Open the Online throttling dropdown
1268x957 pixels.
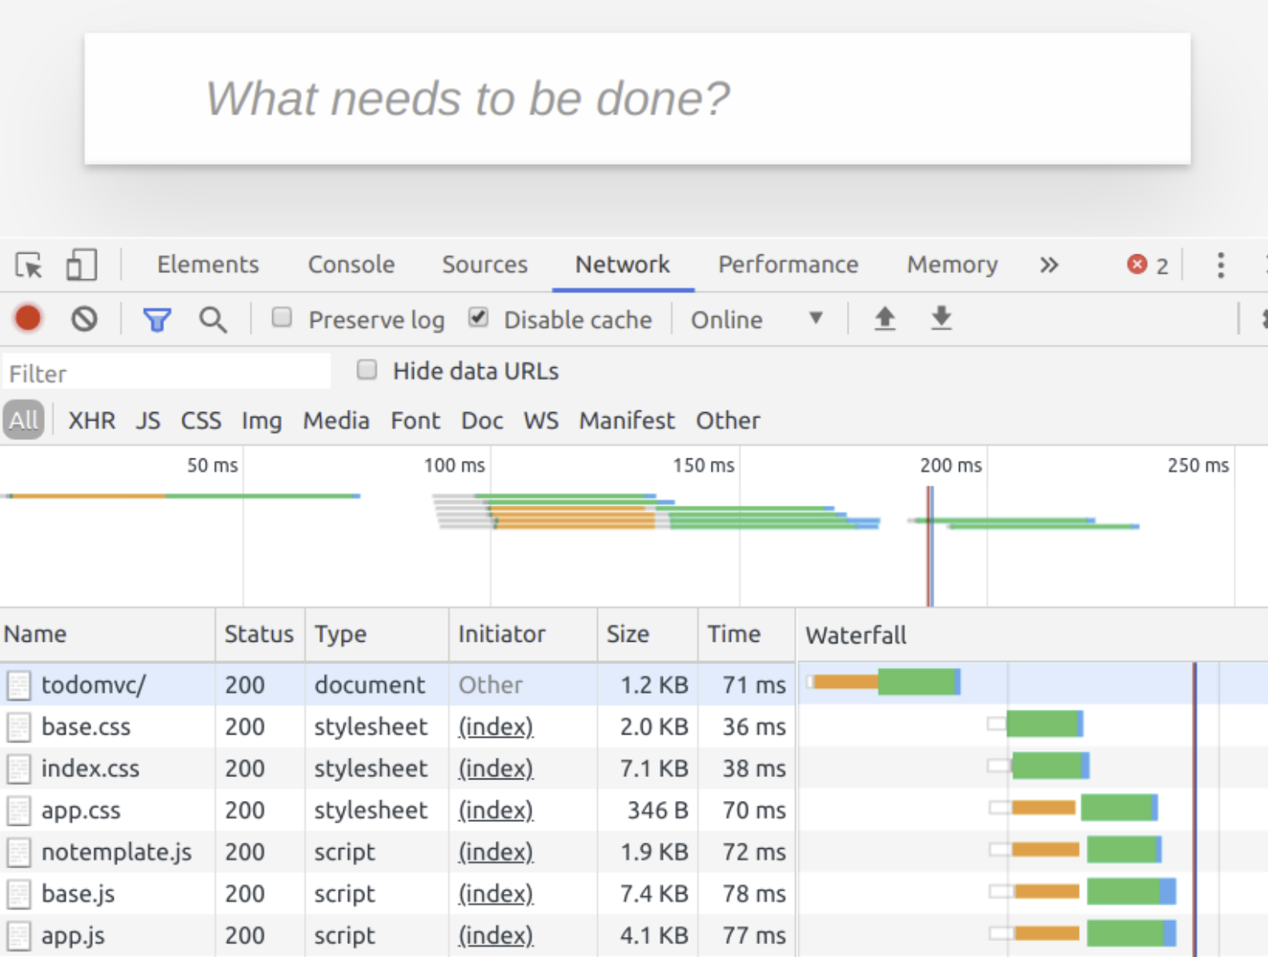[756, 319]
